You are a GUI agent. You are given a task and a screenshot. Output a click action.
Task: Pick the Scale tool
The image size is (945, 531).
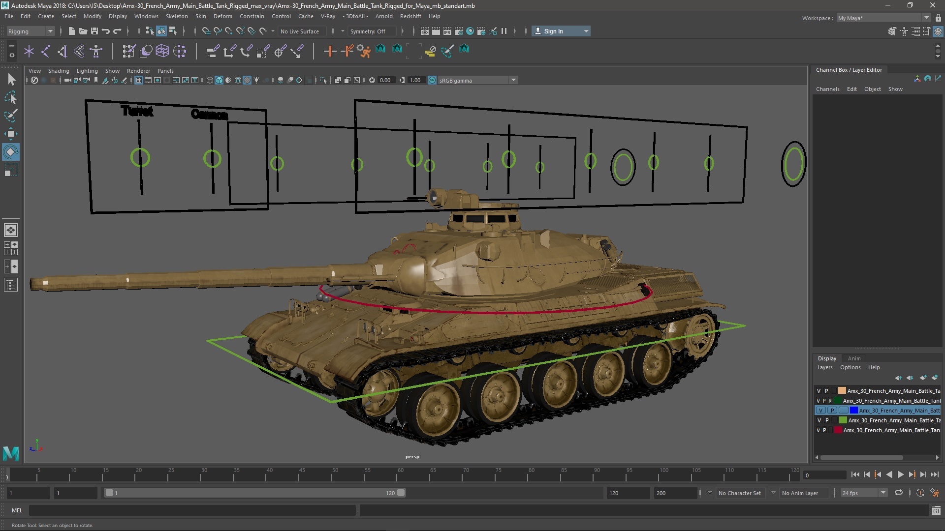point(11,171)
